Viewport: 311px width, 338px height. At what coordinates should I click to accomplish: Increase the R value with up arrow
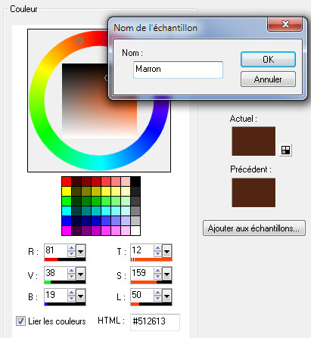coord(71,248)
